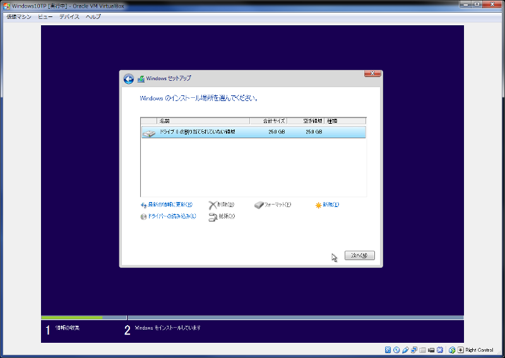Click the host key down-arrow indicator icon
The height and width of the screenshot is (358, 505).
pos(461,350)
